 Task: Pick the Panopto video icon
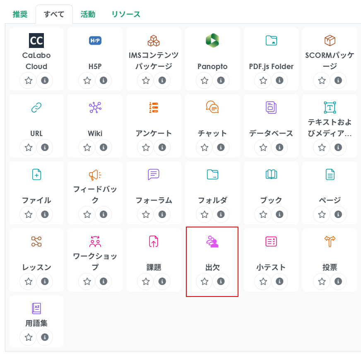pos(212,41)
